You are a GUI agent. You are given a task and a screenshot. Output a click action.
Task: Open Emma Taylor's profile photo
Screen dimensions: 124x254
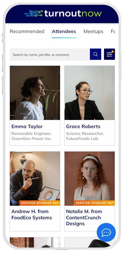[35, 93]
